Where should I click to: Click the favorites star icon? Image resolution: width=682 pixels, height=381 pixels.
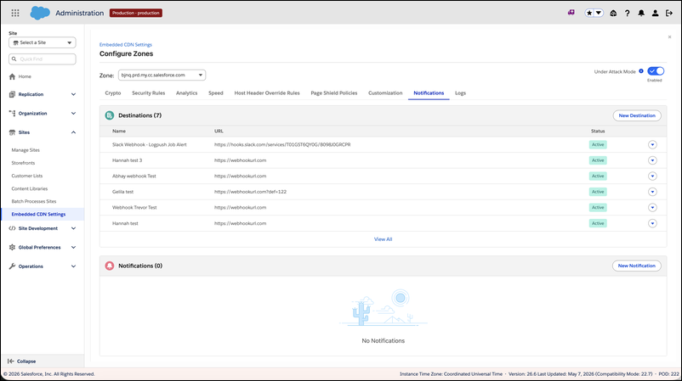[x=589, y=13]
